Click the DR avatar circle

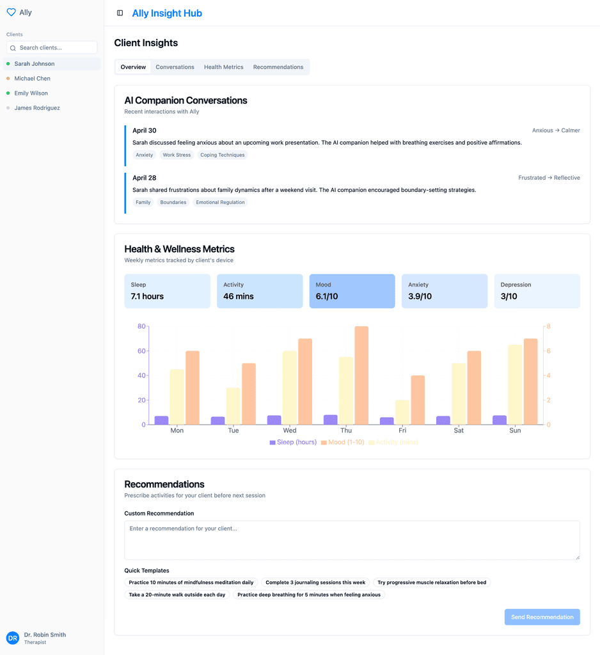point(13,638)
